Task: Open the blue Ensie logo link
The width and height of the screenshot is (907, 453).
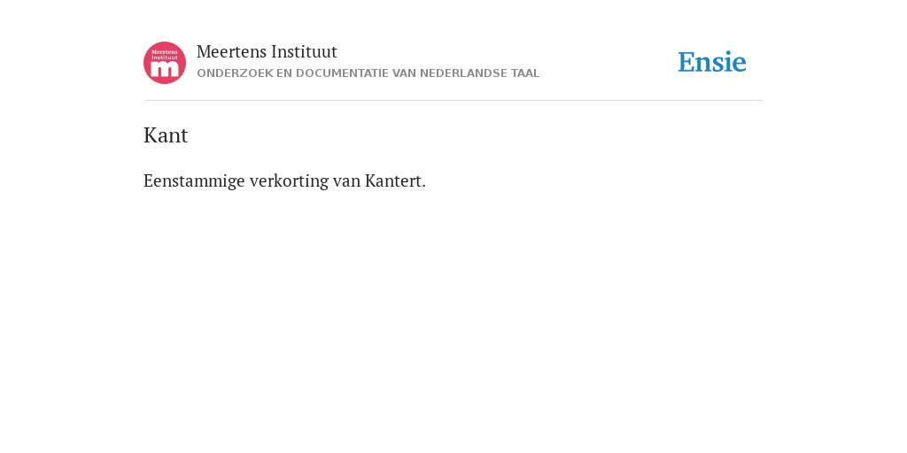Action: [712, 62]
